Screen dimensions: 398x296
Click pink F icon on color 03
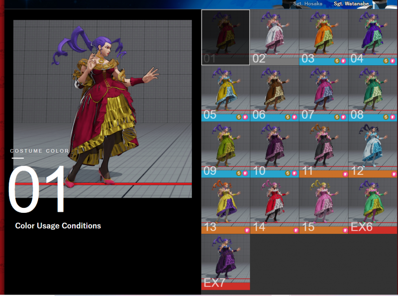click(344, 61)
